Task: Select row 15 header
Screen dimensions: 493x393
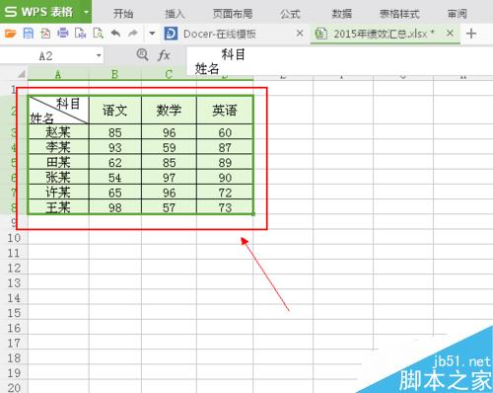Action: coord(14,313)
